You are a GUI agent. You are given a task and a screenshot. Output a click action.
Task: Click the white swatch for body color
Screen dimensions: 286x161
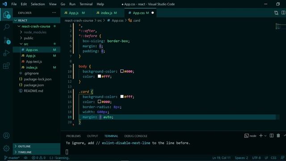[99, 76]
